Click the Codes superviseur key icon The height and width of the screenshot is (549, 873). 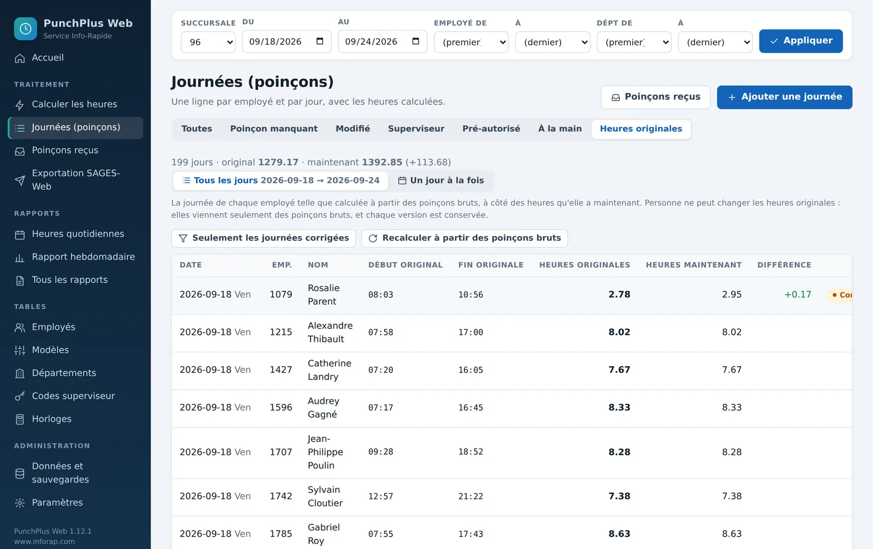[x=20, y=396]
